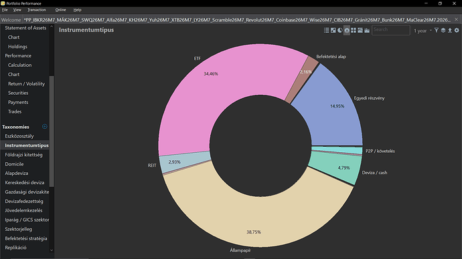
Task: Open the Transaction menu
Action: click(37, 10)
